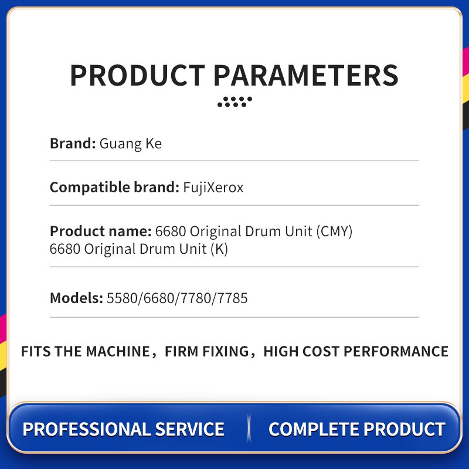Select the Product name label
The image size is (469, 469).
coord(100,231)
